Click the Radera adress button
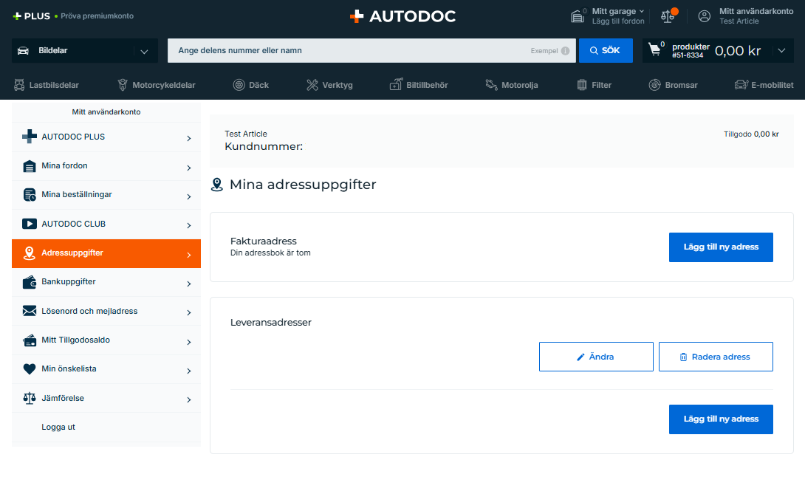 715,357
